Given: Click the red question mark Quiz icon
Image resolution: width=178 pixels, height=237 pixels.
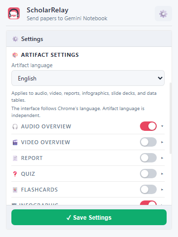Looking at the screenshot, I should coord(15,174).
